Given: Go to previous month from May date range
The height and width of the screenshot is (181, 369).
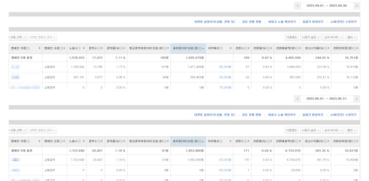Looking at the screenshot, I should tap(297, 99).
